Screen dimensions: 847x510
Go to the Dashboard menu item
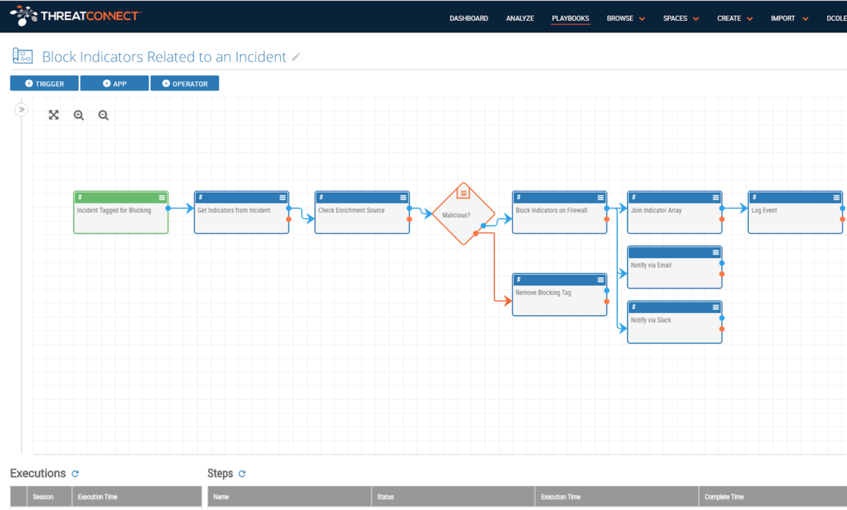pyautogui.click(x=469, y=18)
